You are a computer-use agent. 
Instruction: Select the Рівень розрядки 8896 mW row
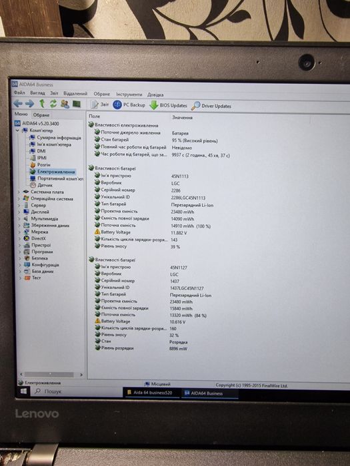tap(141, 348)
